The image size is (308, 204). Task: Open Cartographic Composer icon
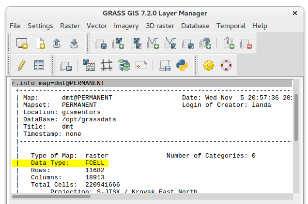coord(141,65)
